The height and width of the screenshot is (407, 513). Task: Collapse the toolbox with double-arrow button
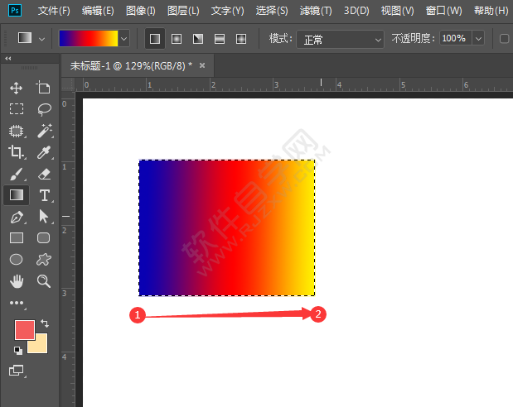8,58
